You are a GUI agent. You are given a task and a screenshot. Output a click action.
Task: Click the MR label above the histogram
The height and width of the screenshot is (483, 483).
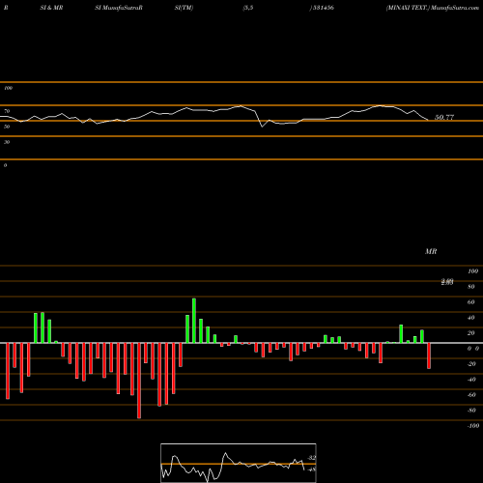pyautogui.click(x=431, y=251)
